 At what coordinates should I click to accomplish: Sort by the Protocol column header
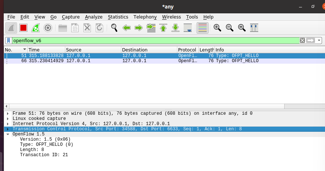coord(188,50)
